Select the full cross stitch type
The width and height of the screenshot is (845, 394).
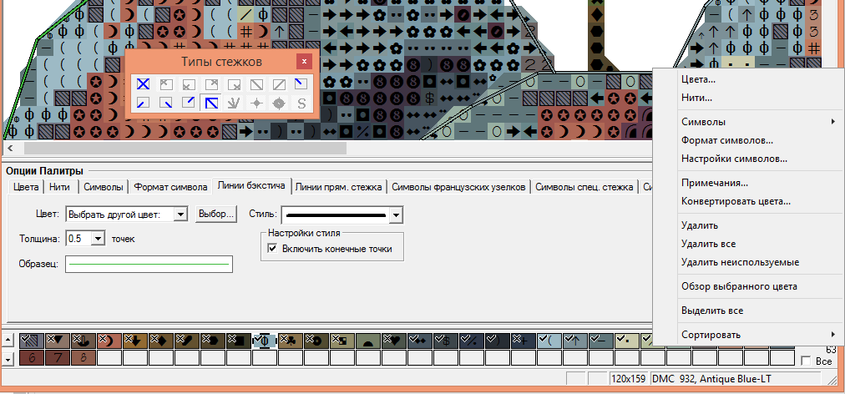144,83
